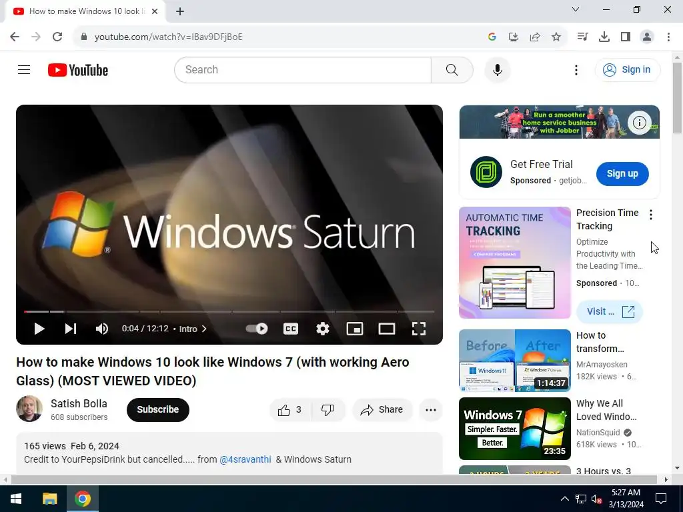Bookmark this tab with the star
Screen dimensions: 683x512
(x=556, y=37)
